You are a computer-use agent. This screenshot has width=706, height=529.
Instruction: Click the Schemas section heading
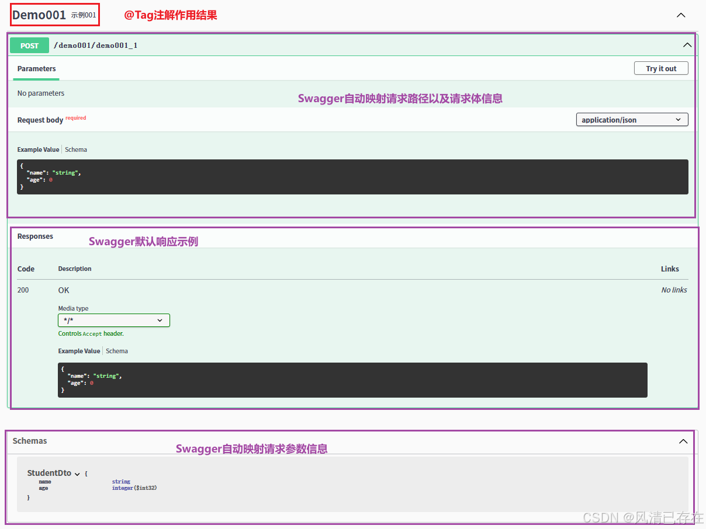click(30, 441)
